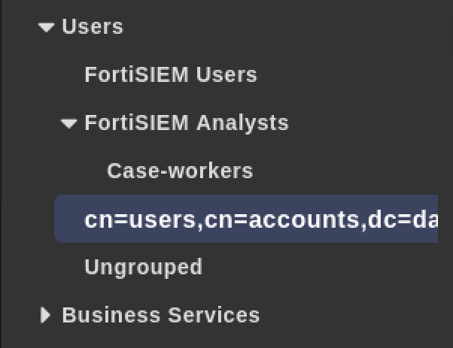The height and width of the screenshot is (348, 453).
Task: Show users under FortiSIEM Users
Action: pos(171,75)
